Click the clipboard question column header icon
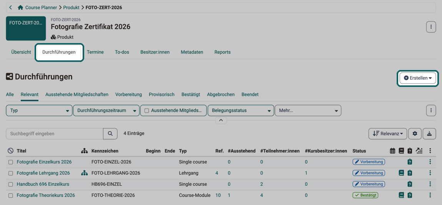442x205 pixels. 410,151
